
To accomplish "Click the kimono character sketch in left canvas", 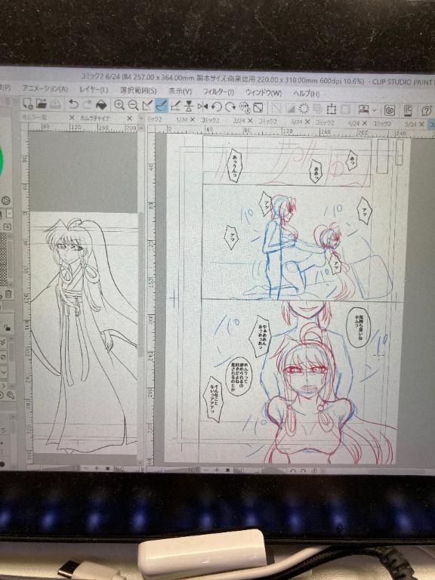I will tap(85, 333).
